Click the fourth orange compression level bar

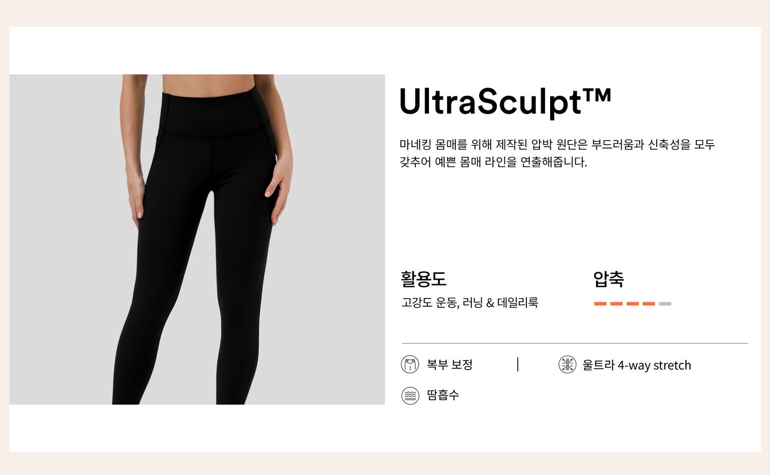click(649, 303)
